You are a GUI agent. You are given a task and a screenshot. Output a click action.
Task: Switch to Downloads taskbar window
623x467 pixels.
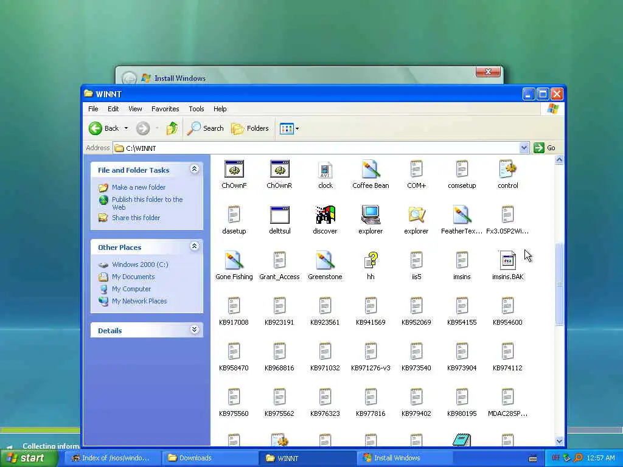click(x=209, y=458)
